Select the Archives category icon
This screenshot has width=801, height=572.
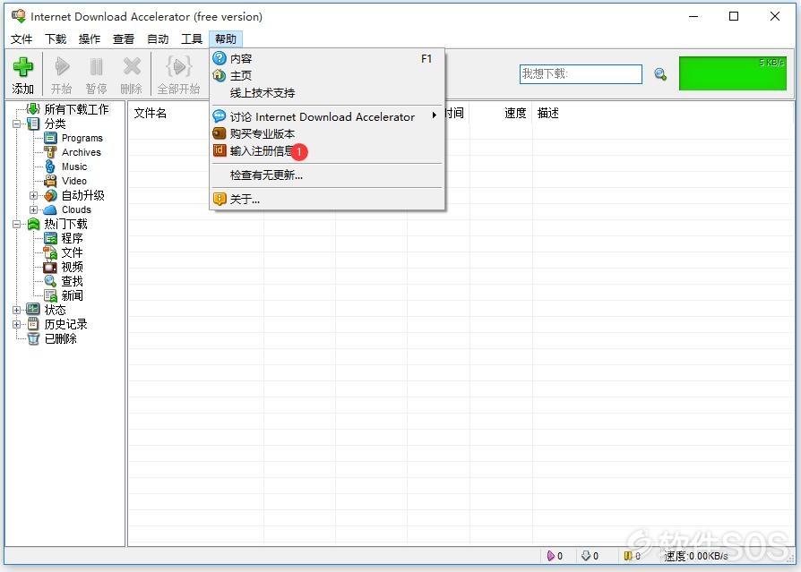50,152
